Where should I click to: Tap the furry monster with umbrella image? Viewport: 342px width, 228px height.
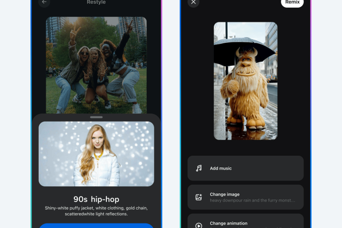click(245, 80)
